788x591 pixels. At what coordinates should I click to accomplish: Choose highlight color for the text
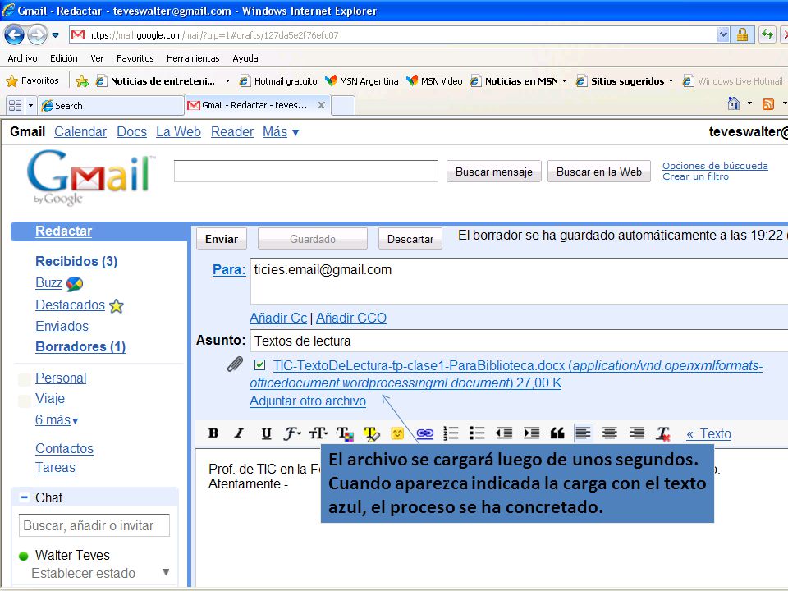click(371, 433)
